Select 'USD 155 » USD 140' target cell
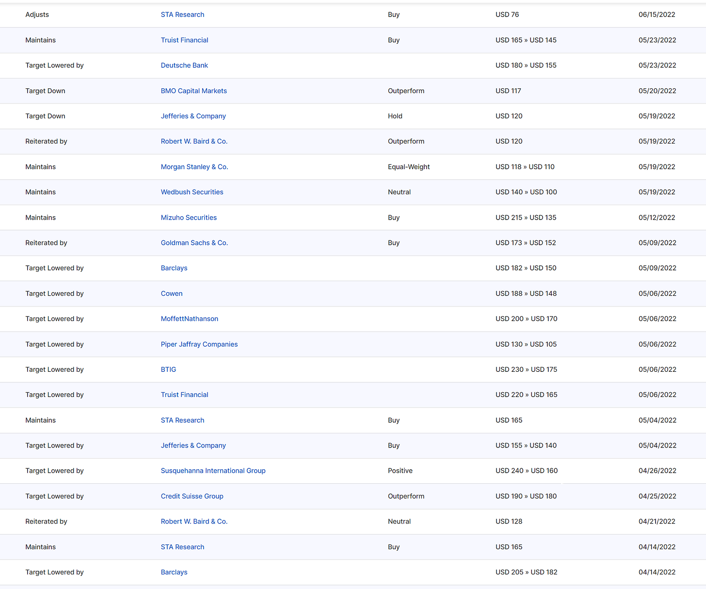This screenshot has width=706, height=589. coord(526,446)
